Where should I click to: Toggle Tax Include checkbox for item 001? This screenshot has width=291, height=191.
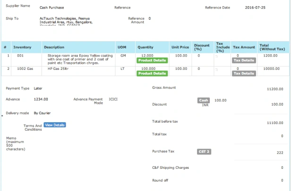pyautogui.click(x=216, y=56)
